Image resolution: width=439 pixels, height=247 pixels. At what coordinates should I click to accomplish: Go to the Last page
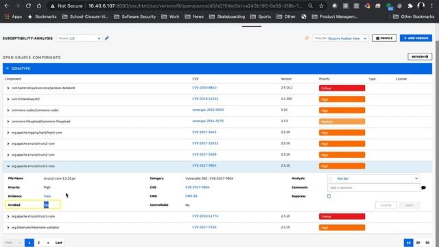point(59,242)
